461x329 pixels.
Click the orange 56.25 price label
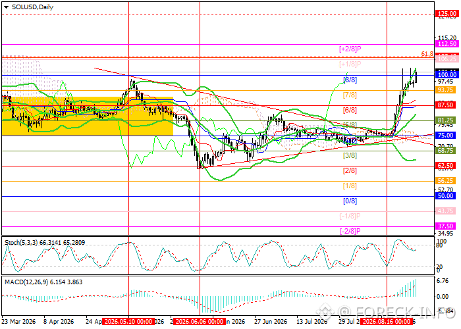coord(446,181)
